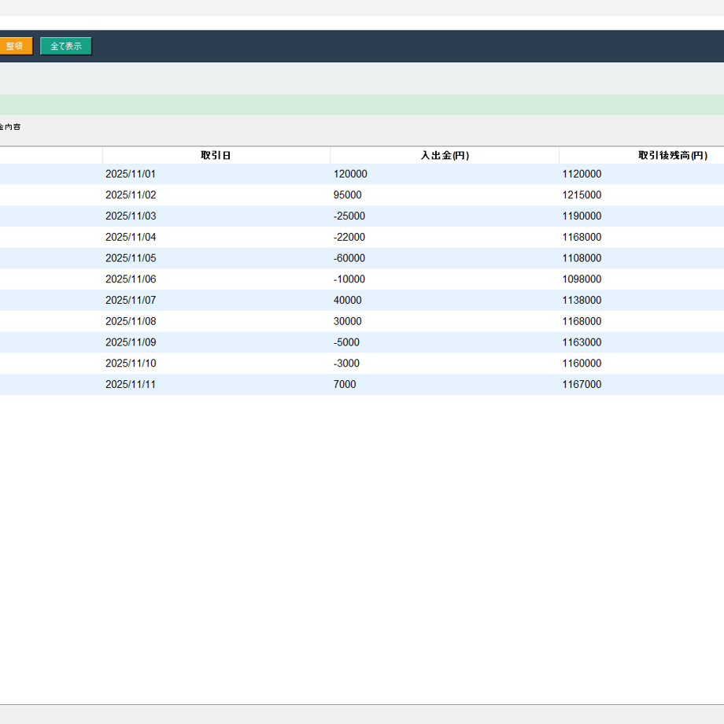This screenshot has width=724, height=724.
Task: Pick the balance 1168000 in the 2025/11/04 row
Action: [x=582, y=237]
